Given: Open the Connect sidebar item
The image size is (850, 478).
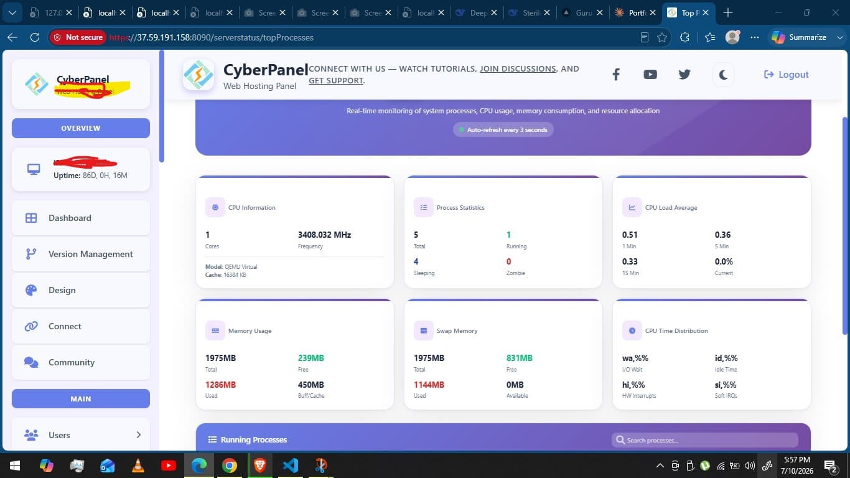Looking at the screenshot, I should coord(81,326).
